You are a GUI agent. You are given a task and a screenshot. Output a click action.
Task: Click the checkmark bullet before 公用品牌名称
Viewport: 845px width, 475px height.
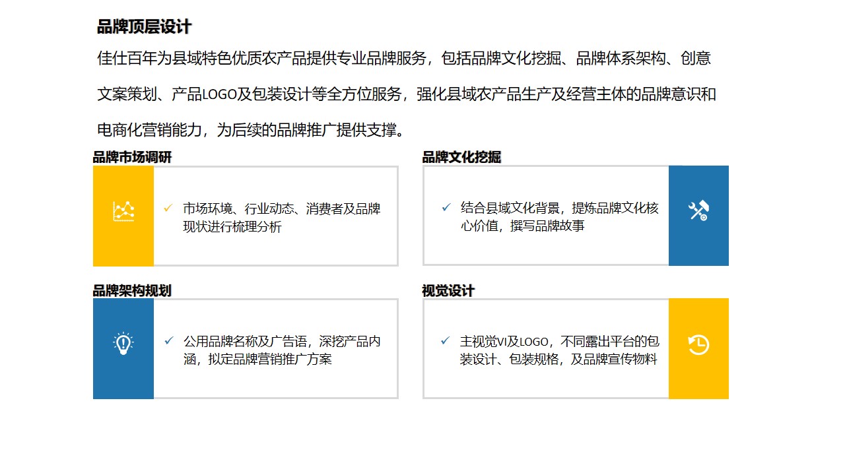[x=169, y=341]
